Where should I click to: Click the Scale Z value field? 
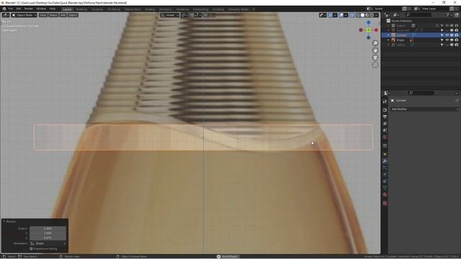tap(48, 238)
